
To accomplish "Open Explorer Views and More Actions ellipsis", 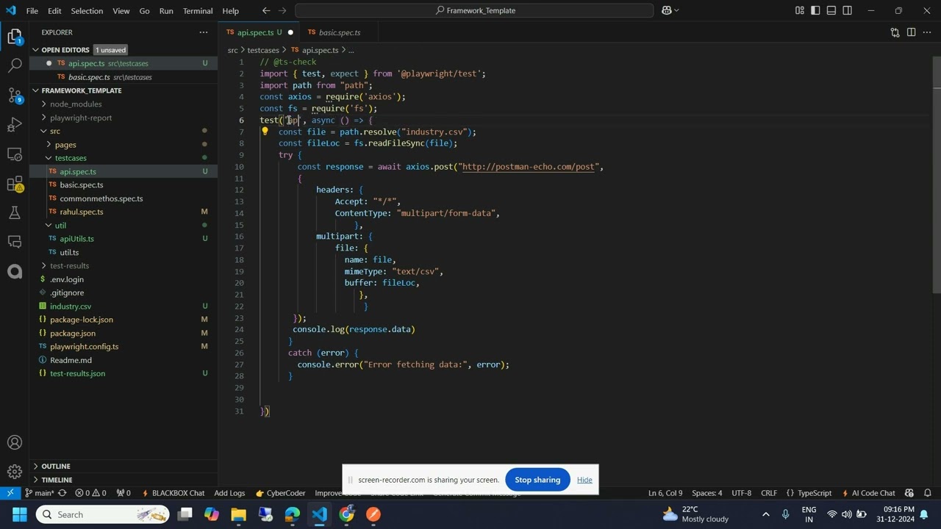I will (204, 32).
